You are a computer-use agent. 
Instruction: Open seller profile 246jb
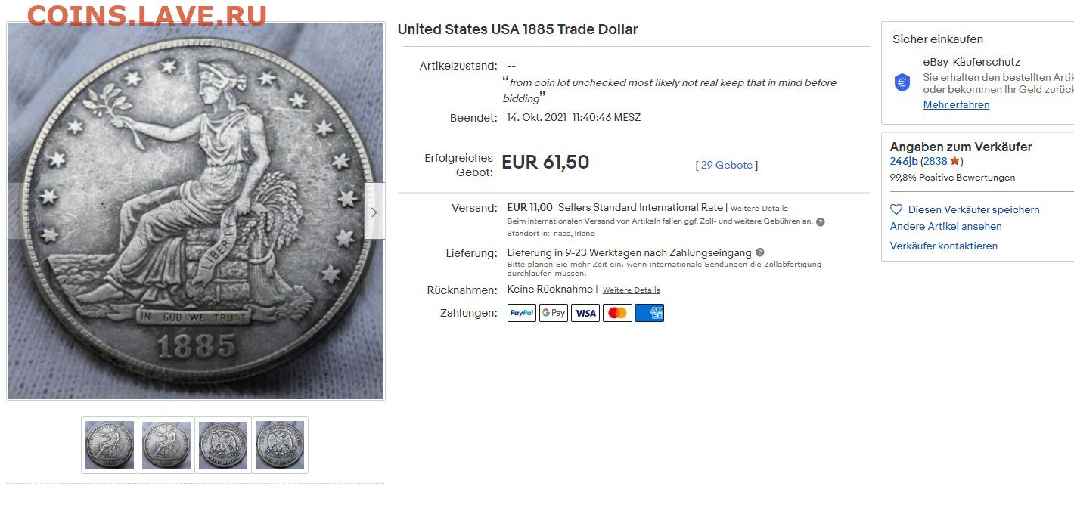tap(904, 161)
